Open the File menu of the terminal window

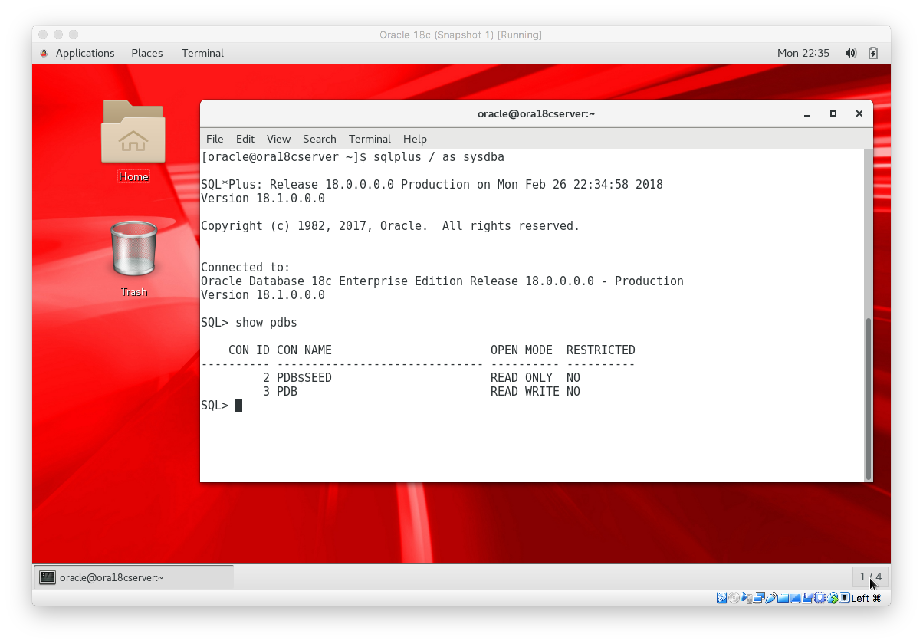tap(215, 139)
